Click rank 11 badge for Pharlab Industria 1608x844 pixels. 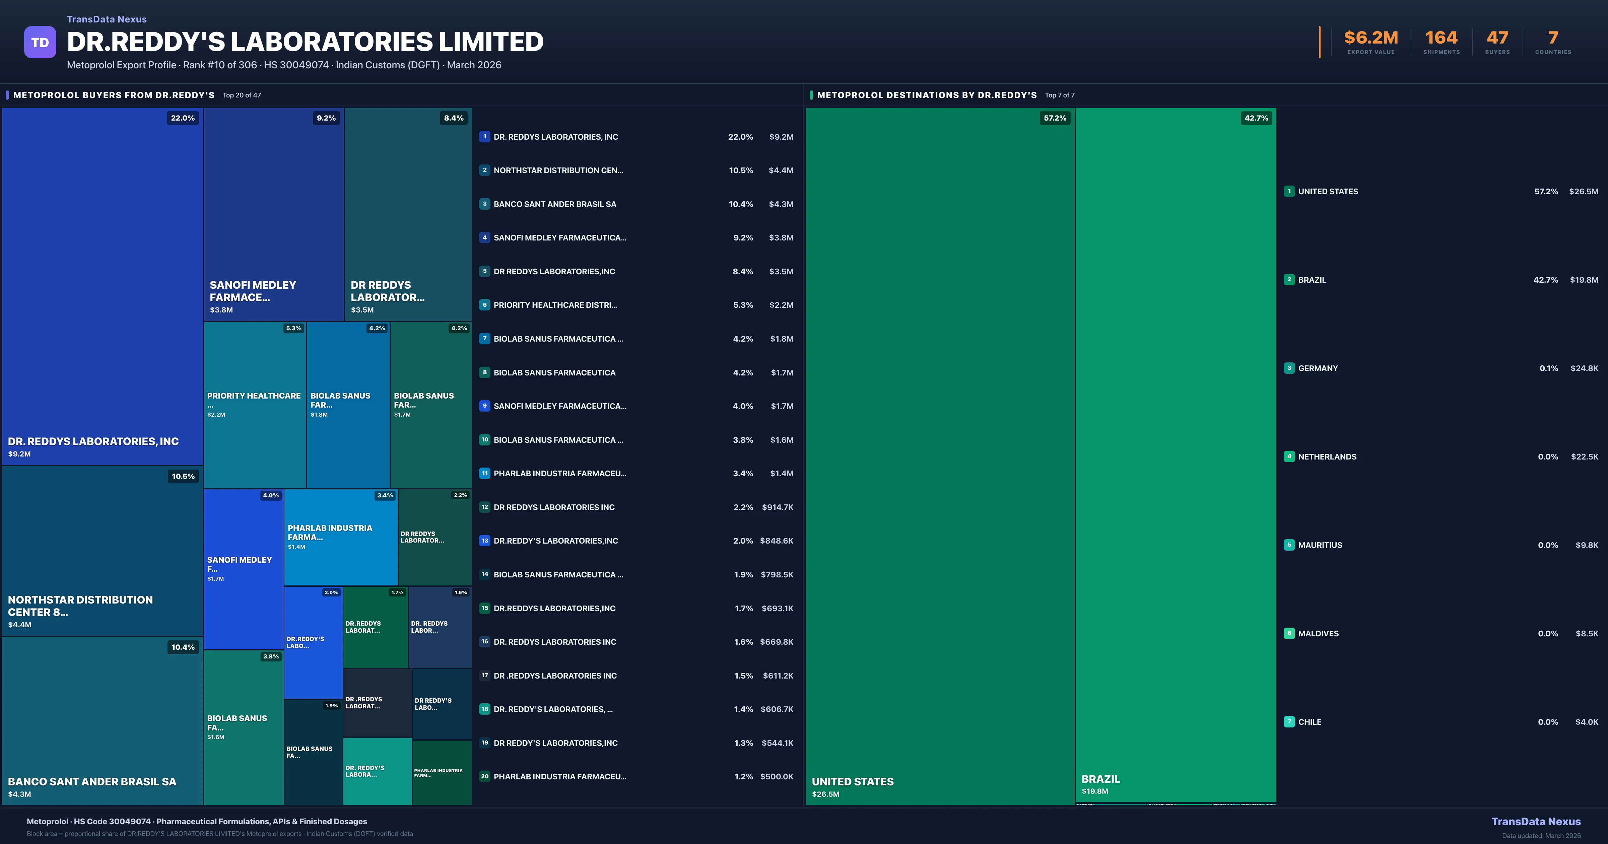tap(484, 473)
